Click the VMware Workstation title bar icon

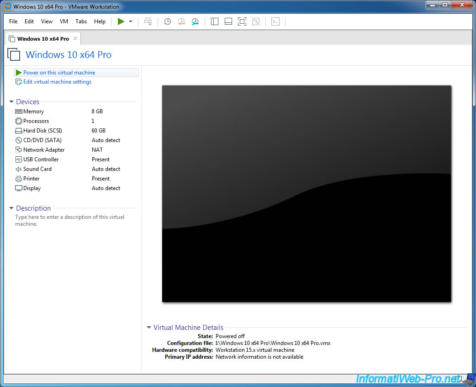(7, 7)
